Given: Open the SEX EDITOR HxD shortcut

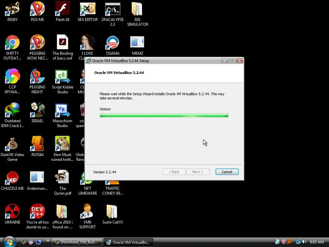Looking at the screenshot, I should (88, 12).
